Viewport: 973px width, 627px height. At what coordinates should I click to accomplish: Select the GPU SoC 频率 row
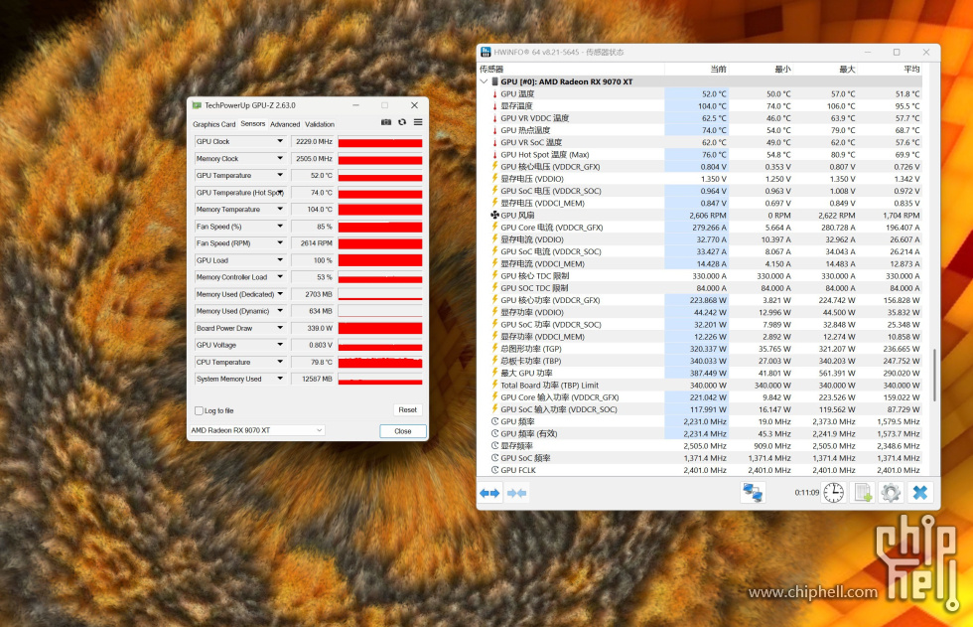tap(701, 458)
